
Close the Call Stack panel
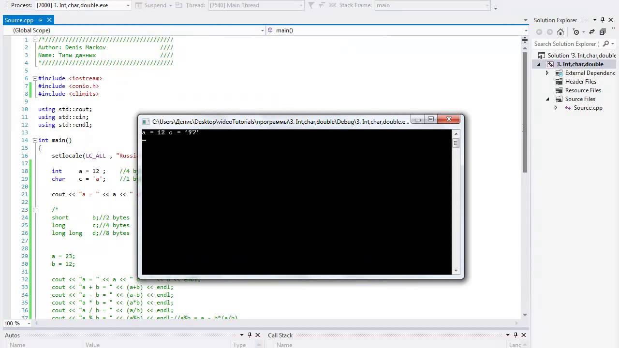524,335
